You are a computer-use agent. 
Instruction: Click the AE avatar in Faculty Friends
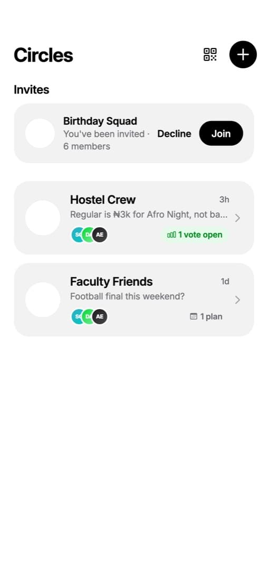pos(100,317)
